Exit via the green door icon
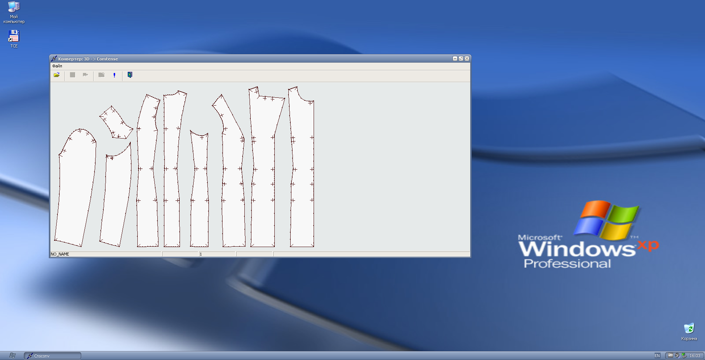This screenshot has height=360, width=705. 130,75
